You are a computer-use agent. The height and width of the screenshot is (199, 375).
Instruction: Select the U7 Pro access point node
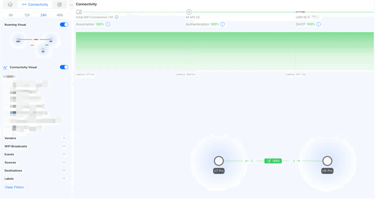[x=219, y=161]
